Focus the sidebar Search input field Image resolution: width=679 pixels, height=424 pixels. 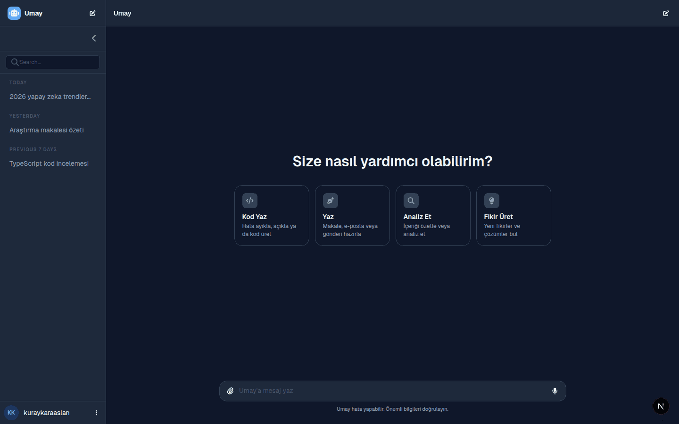coord(53,62)
